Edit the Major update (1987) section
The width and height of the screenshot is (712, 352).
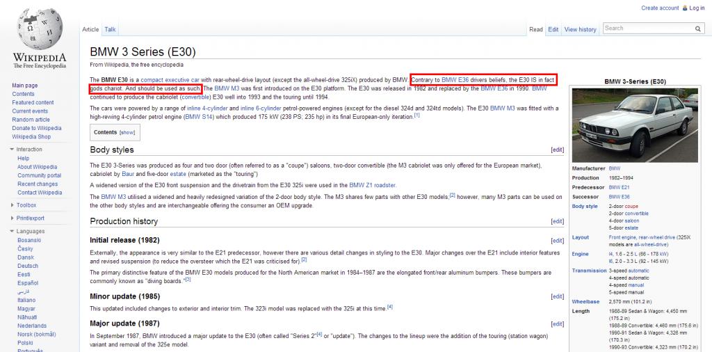pyautogui.click(x=557, y=323)
